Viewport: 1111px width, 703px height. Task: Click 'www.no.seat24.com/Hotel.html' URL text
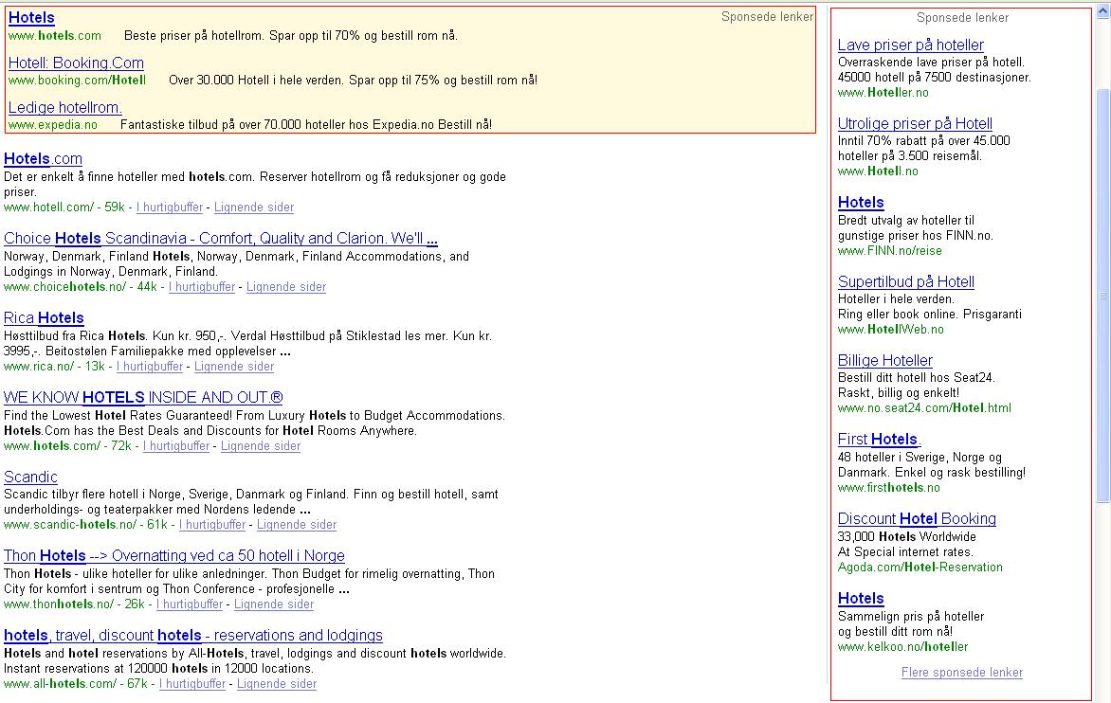click(x=924, y=408)
